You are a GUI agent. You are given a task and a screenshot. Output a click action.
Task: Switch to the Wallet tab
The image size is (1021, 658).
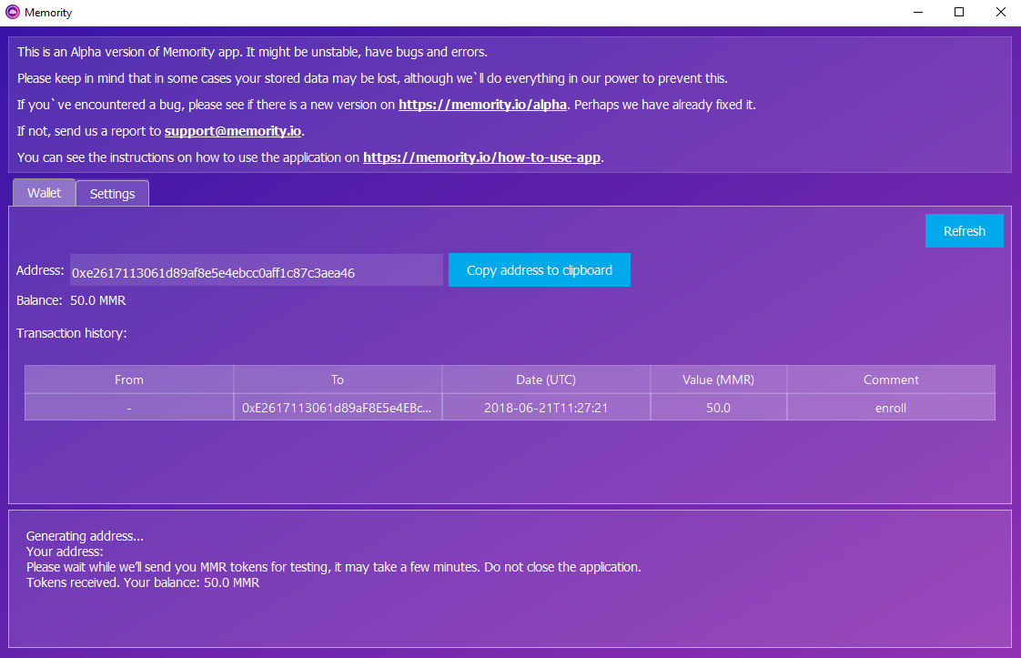(45, 193)
